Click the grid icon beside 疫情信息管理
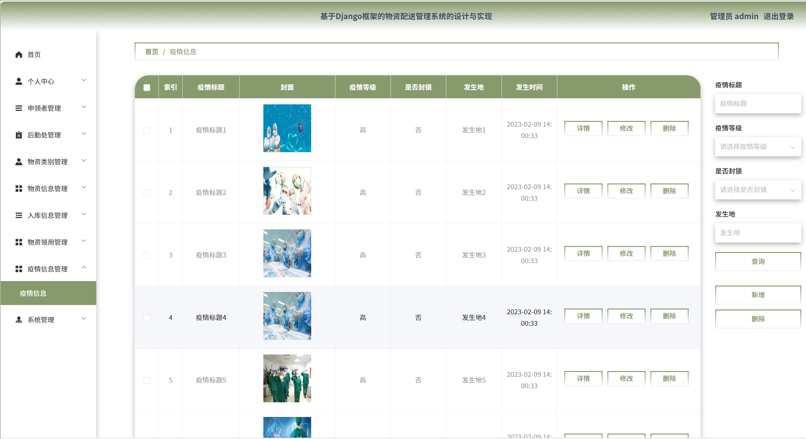806x439 pixels. pos(19,269)
